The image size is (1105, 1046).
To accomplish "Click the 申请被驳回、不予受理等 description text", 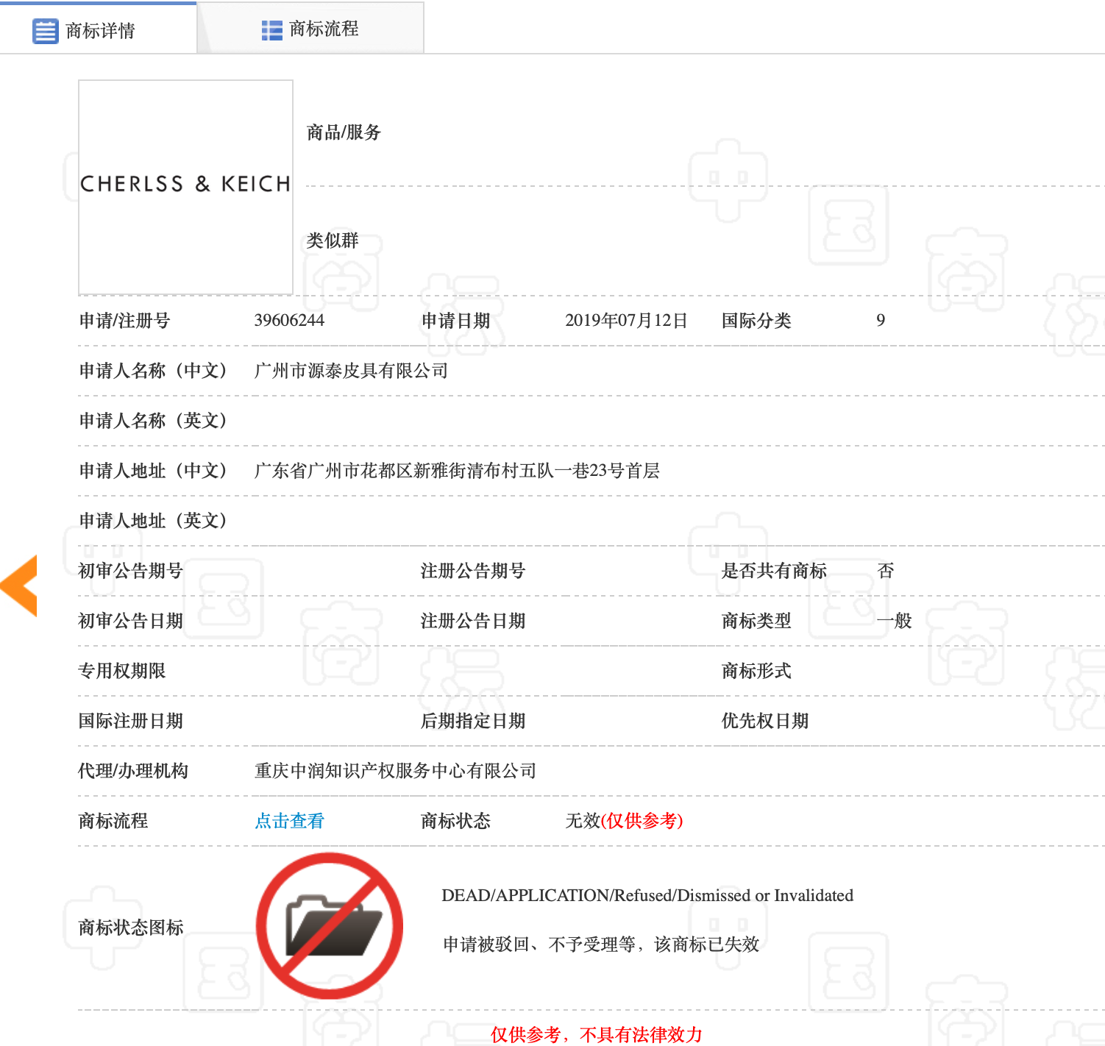I will [601, 944].
